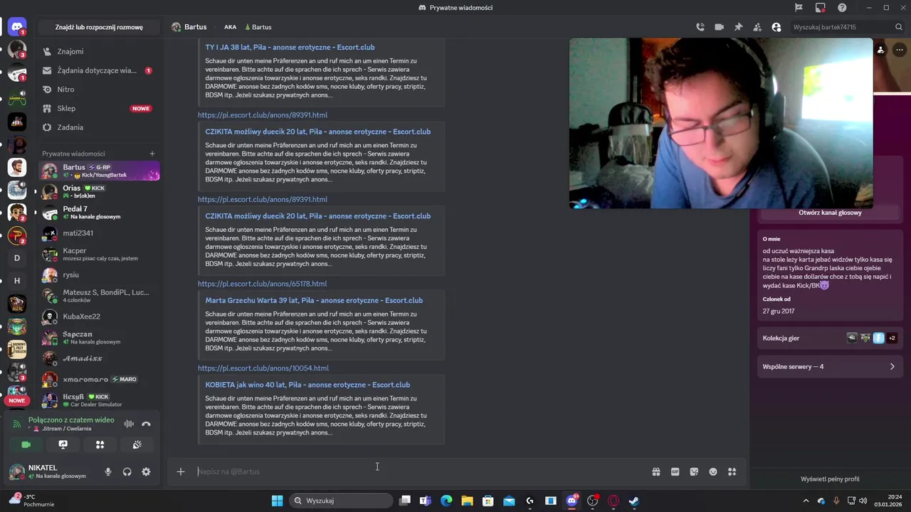The height and width of the screenshot is (512, 911).
Task: Open link anons/65178.html
Action: coord(262,284)
